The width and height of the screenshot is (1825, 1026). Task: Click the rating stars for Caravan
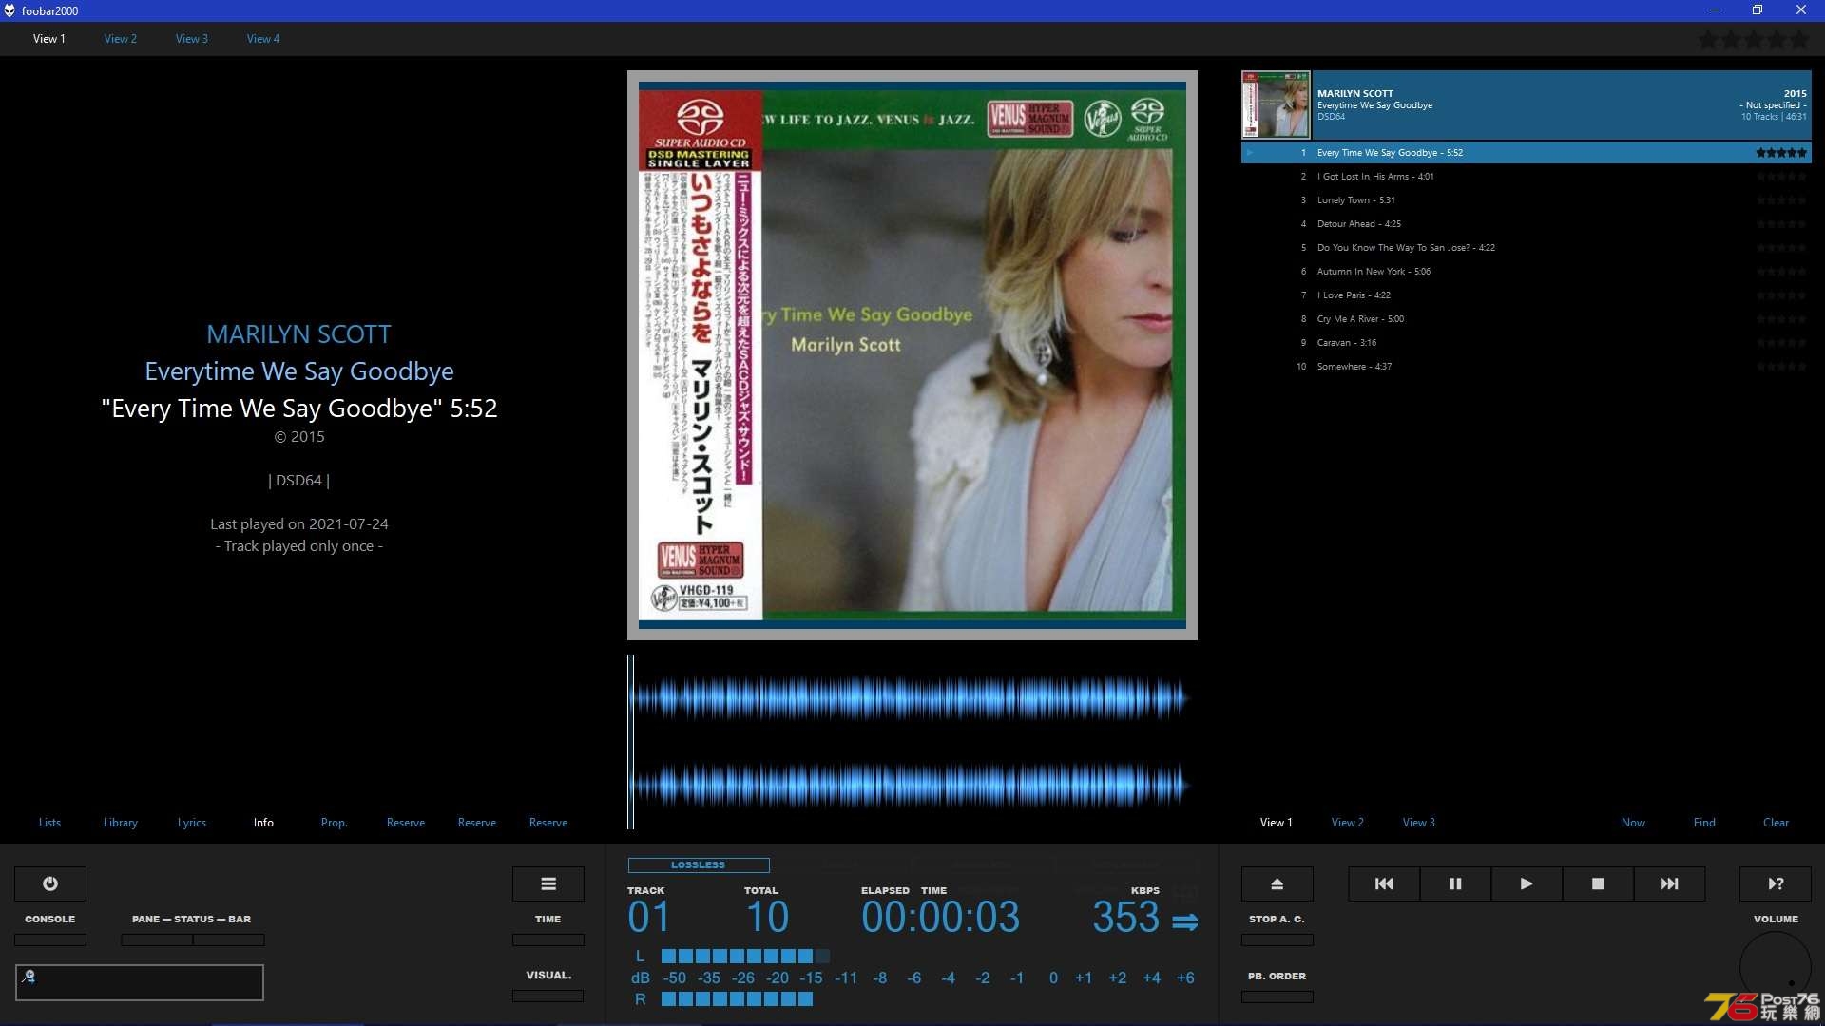tap(1781, 343)
